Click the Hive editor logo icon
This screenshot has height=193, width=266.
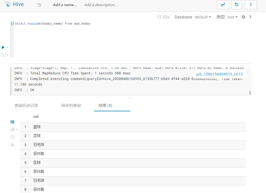pos(8,4)
